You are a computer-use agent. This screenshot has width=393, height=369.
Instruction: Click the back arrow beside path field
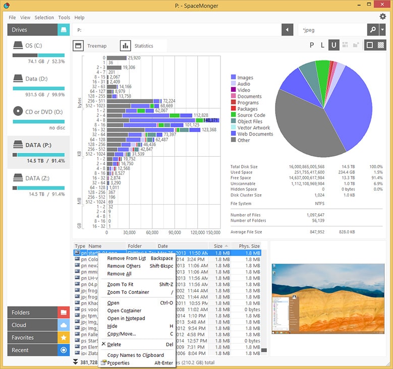click(x=287, y=30)
